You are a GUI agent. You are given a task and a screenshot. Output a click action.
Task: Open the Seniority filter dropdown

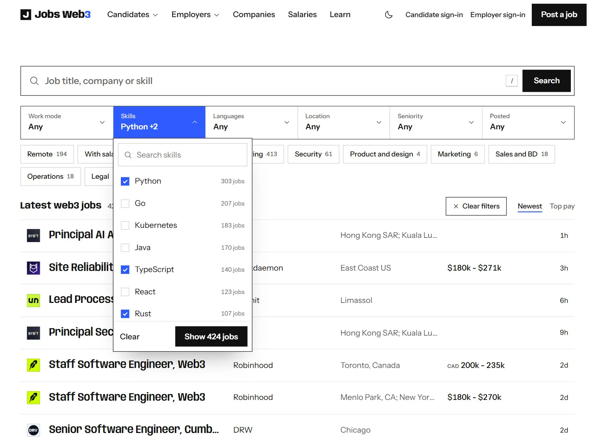tap(436, 123)
